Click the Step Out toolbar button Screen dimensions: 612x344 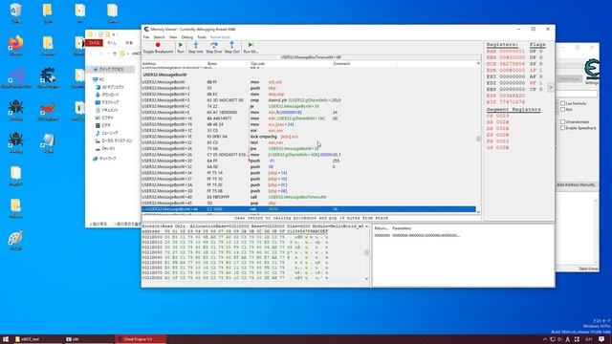(x=231, y=48)
